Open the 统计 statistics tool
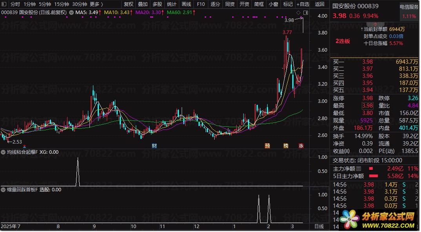This screenshot has width=421, height=232. point(171,4)
